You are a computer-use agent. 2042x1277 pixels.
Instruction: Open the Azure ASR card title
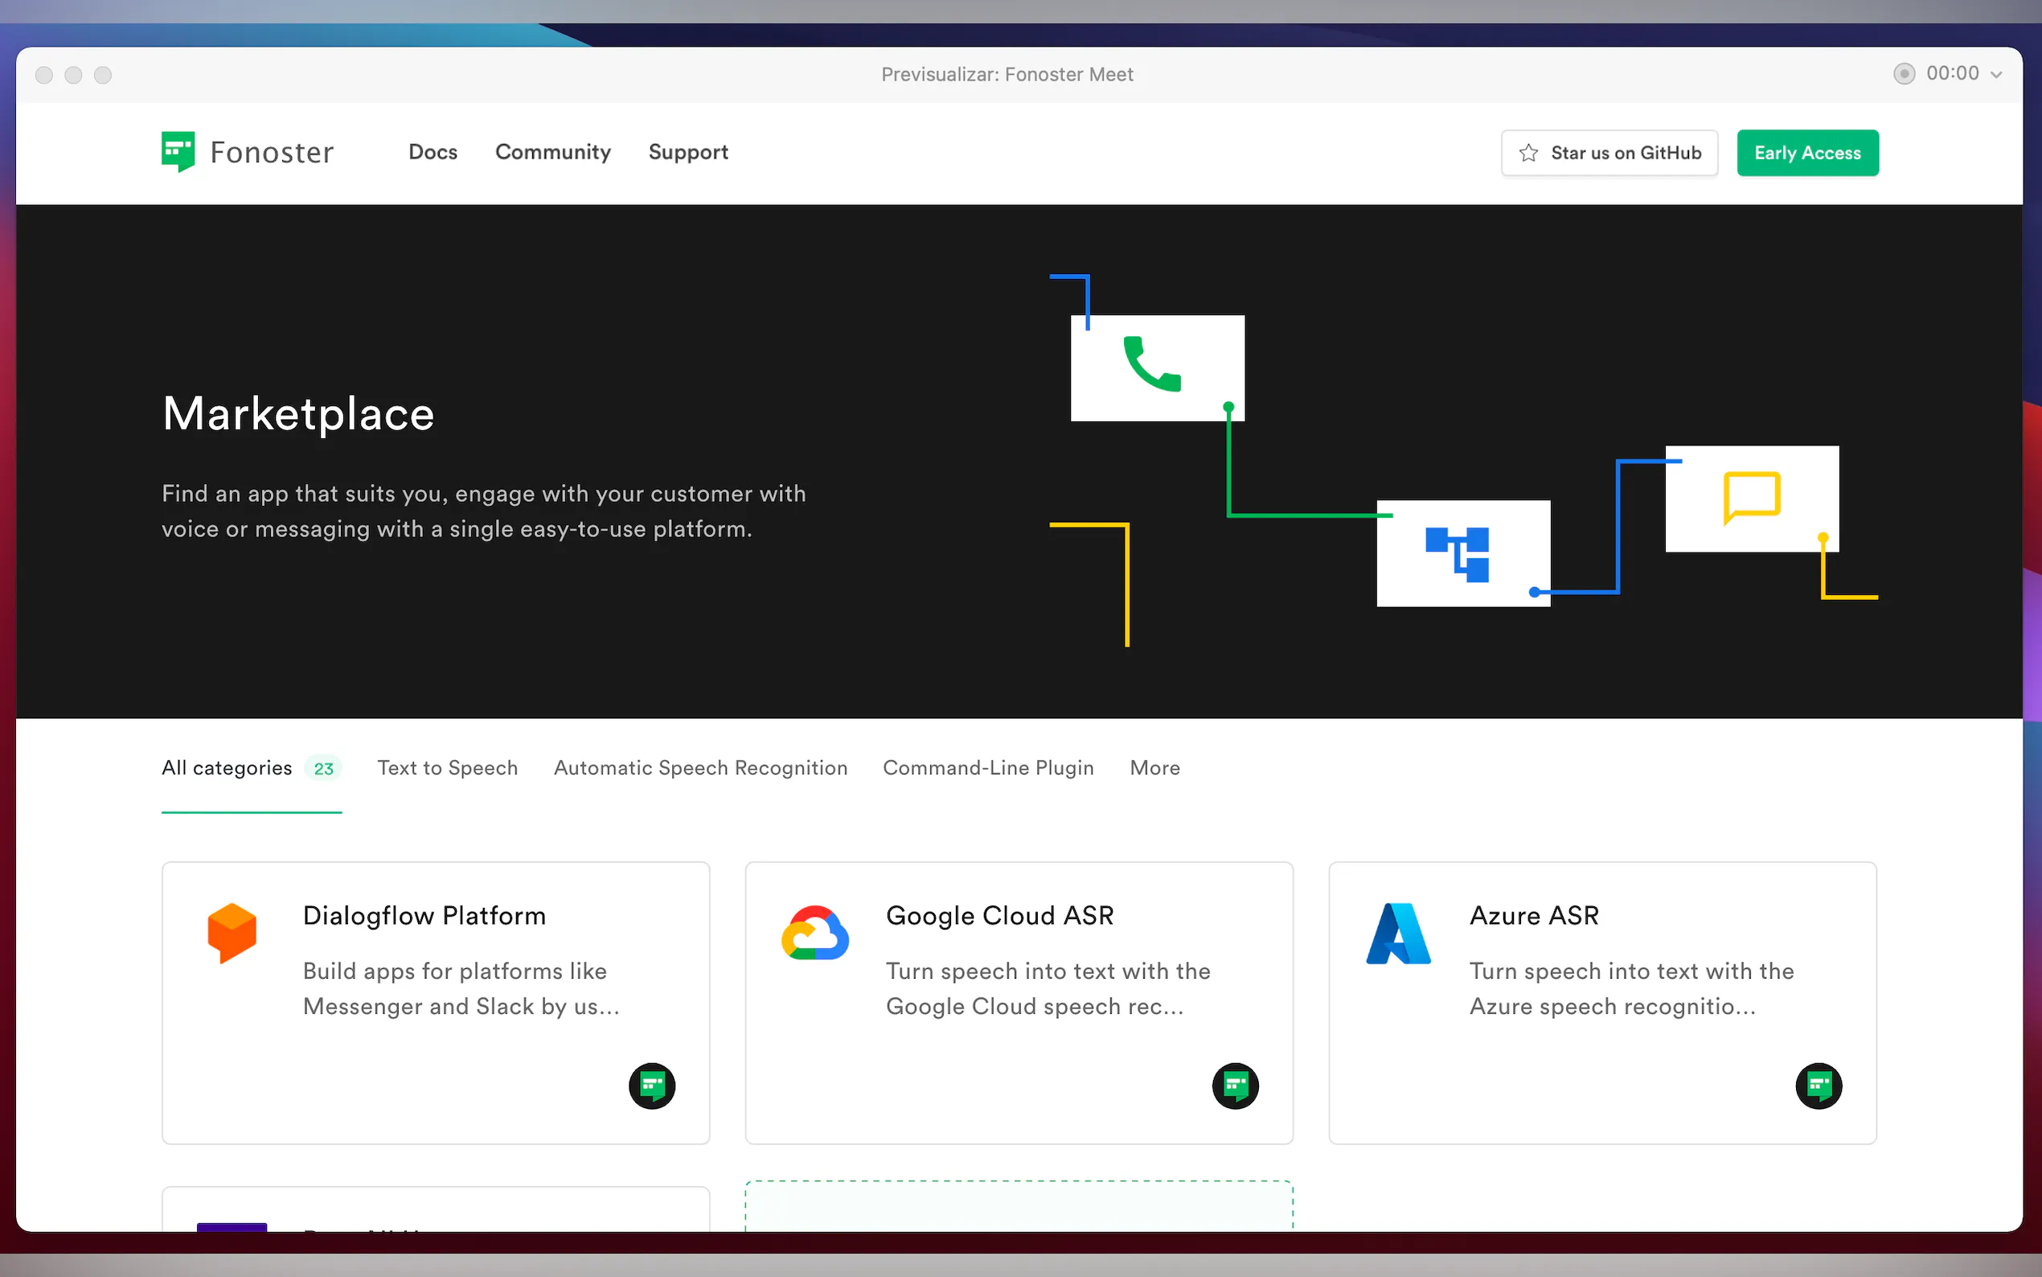pyautogui.click(x=1533, y=915)
